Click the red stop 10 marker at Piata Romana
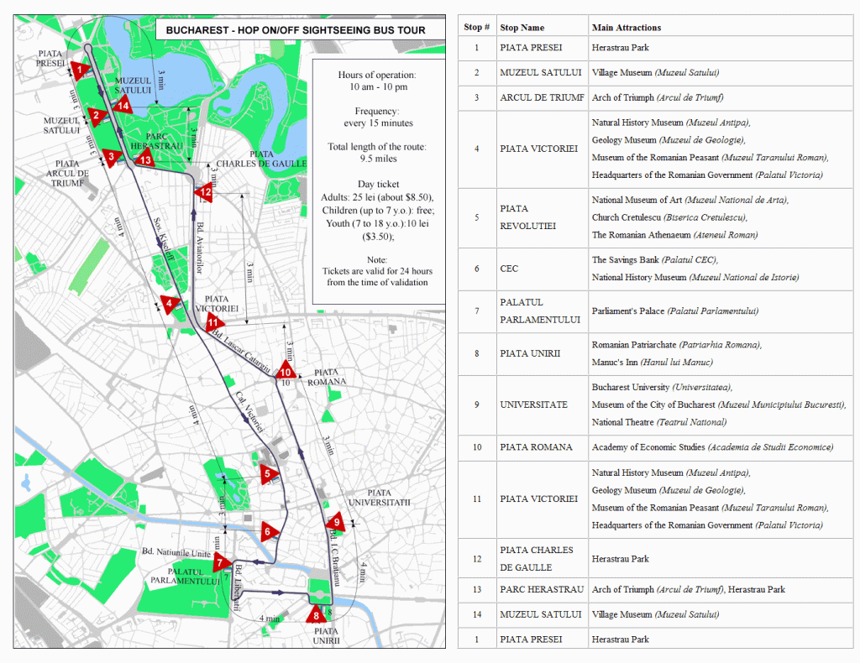Image resolution: width=860 pixels, height=663 pixels. coord(286,371)
